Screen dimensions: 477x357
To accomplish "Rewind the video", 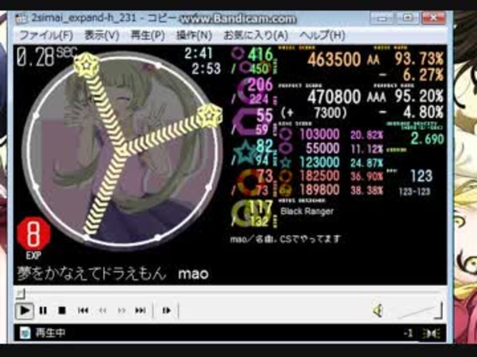I will tap(102, 310).
